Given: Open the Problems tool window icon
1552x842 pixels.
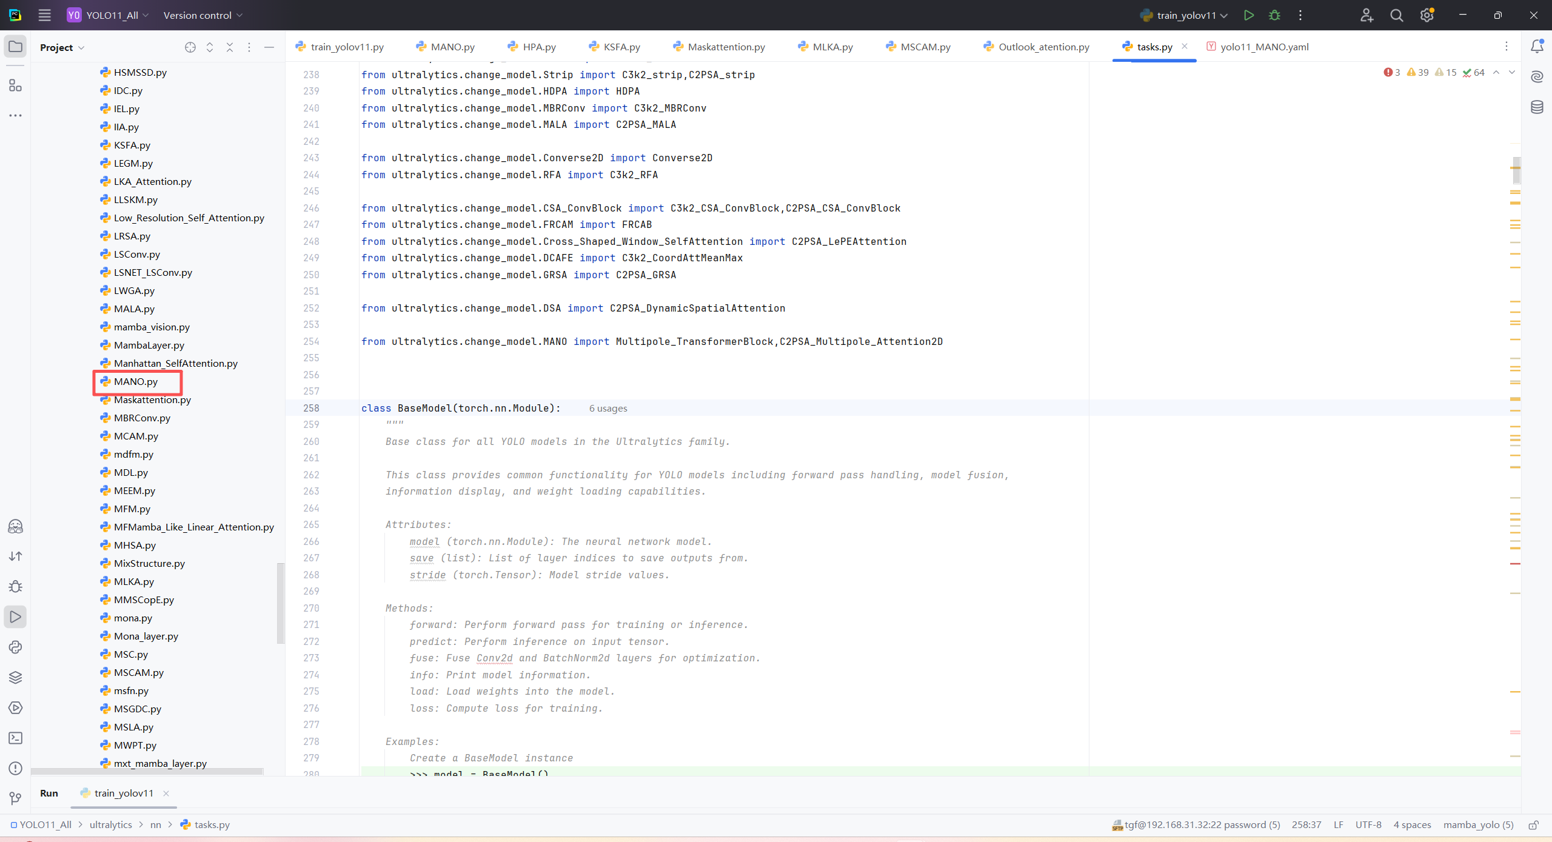Looking at the screenshot, I should pyautogui.click(x=15, y=768).
